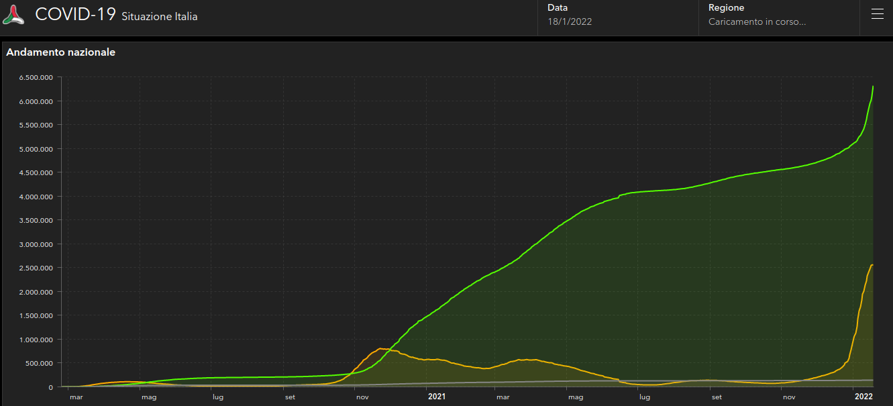Click the COVID-19 dashboard title
Image resolution: width=893 pixels, height=406 pixels.
[75, 15]
